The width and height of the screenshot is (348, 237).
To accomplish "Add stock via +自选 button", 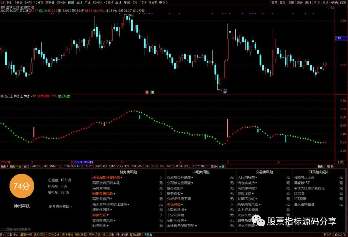I will pyautogui.click(x=334, y=3).
